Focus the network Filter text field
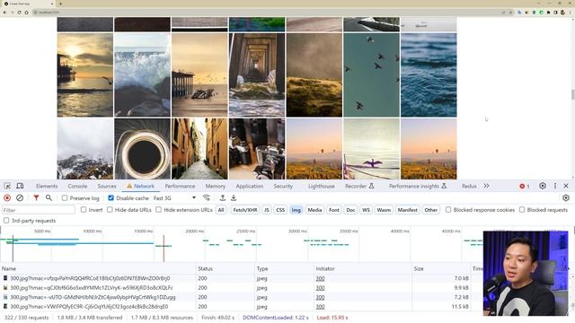Image resolution: width=575 pixels, height=323 pixels. click(39, 210)
